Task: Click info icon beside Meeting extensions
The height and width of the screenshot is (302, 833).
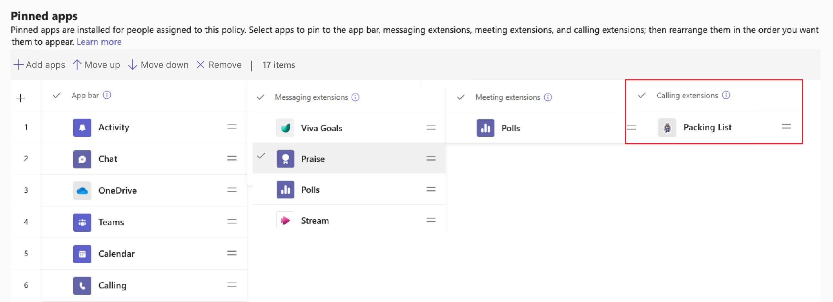Action: tap(548, 97)
